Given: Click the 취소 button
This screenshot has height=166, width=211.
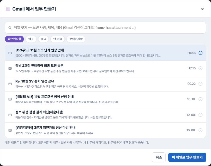Looking at the screenshot, I should (x=159, y=157).
